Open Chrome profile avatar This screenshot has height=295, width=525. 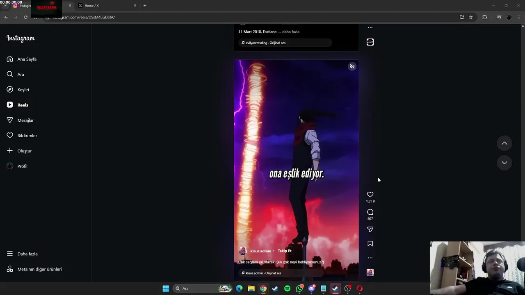[x=509, y=17]
